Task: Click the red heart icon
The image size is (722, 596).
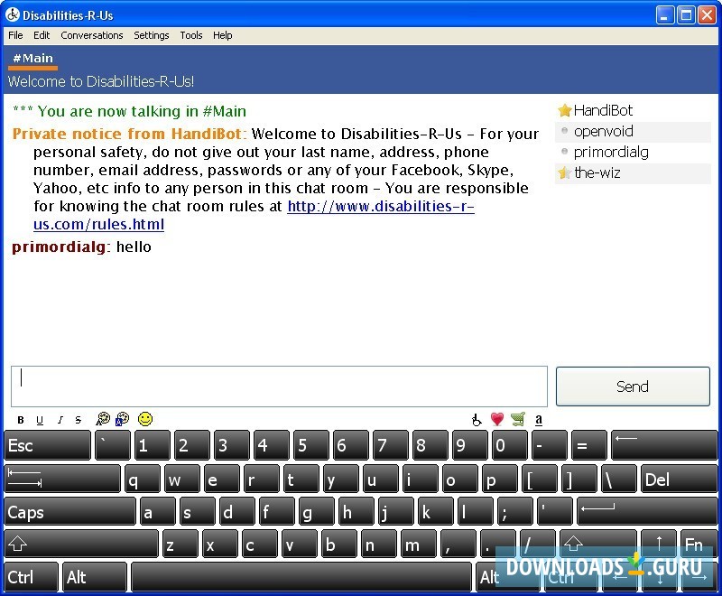Action: click(497, 419)
